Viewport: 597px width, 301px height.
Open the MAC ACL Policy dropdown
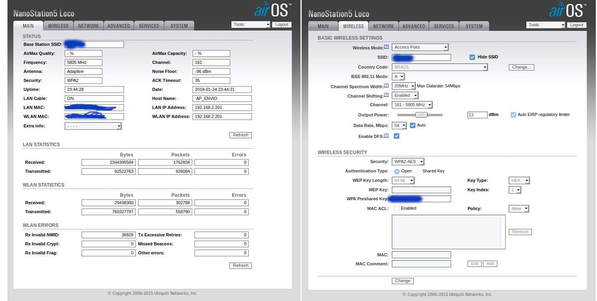519,209
